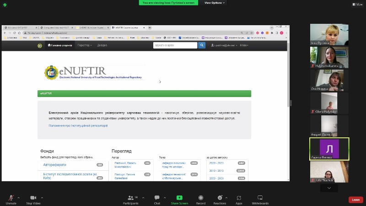Open second author link in Автор list

coord(124,176)
